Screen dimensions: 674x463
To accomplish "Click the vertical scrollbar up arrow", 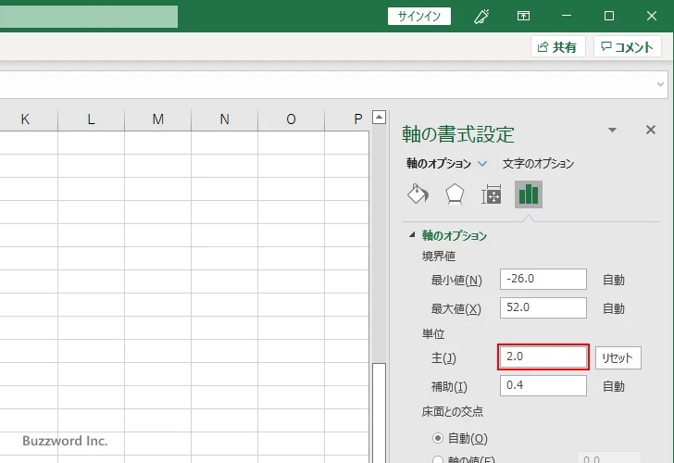I will click(379, 118).
